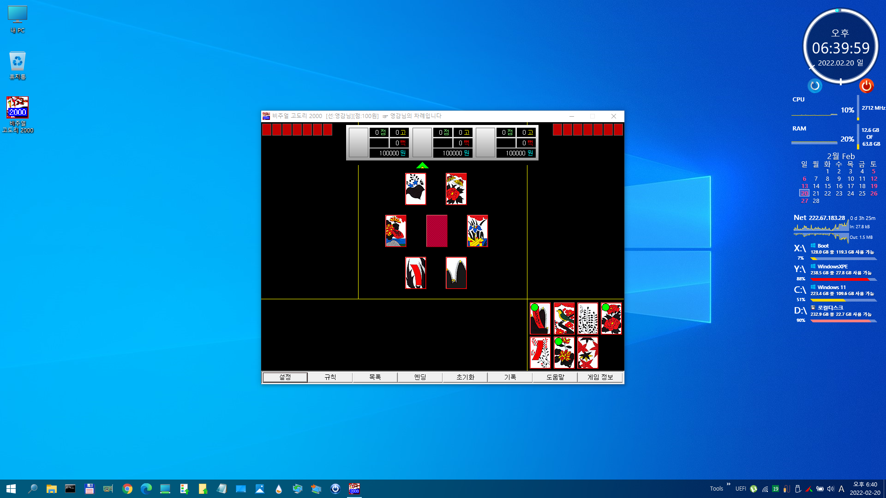Click the water drop taskbar icon

tap(279, 489)
